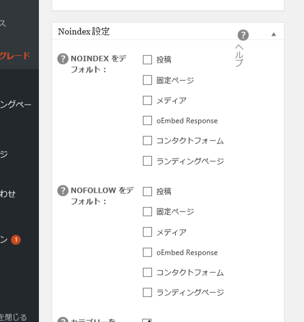Screen dimensions: 304x322
Task: Check NOINDEX ランディングページ checkbox
Action: [x=147, y=161]
